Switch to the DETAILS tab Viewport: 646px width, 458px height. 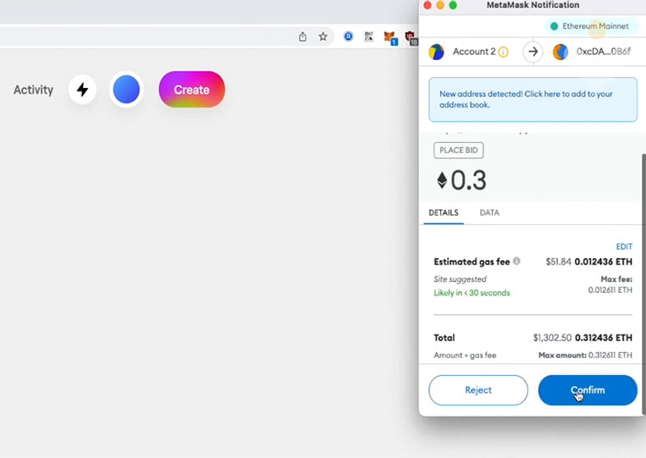coord(444,213)
